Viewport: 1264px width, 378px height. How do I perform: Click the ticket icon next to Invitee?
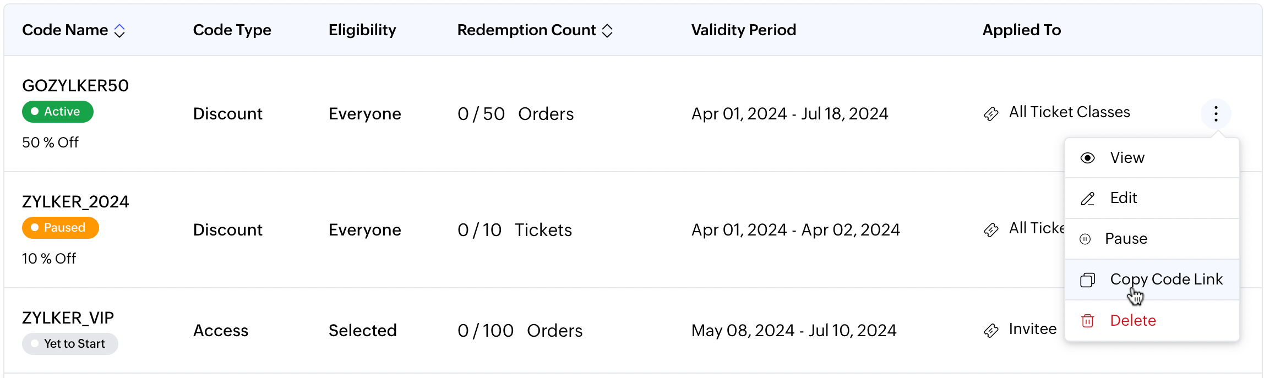pyautogui.click(x=991, y=331)
